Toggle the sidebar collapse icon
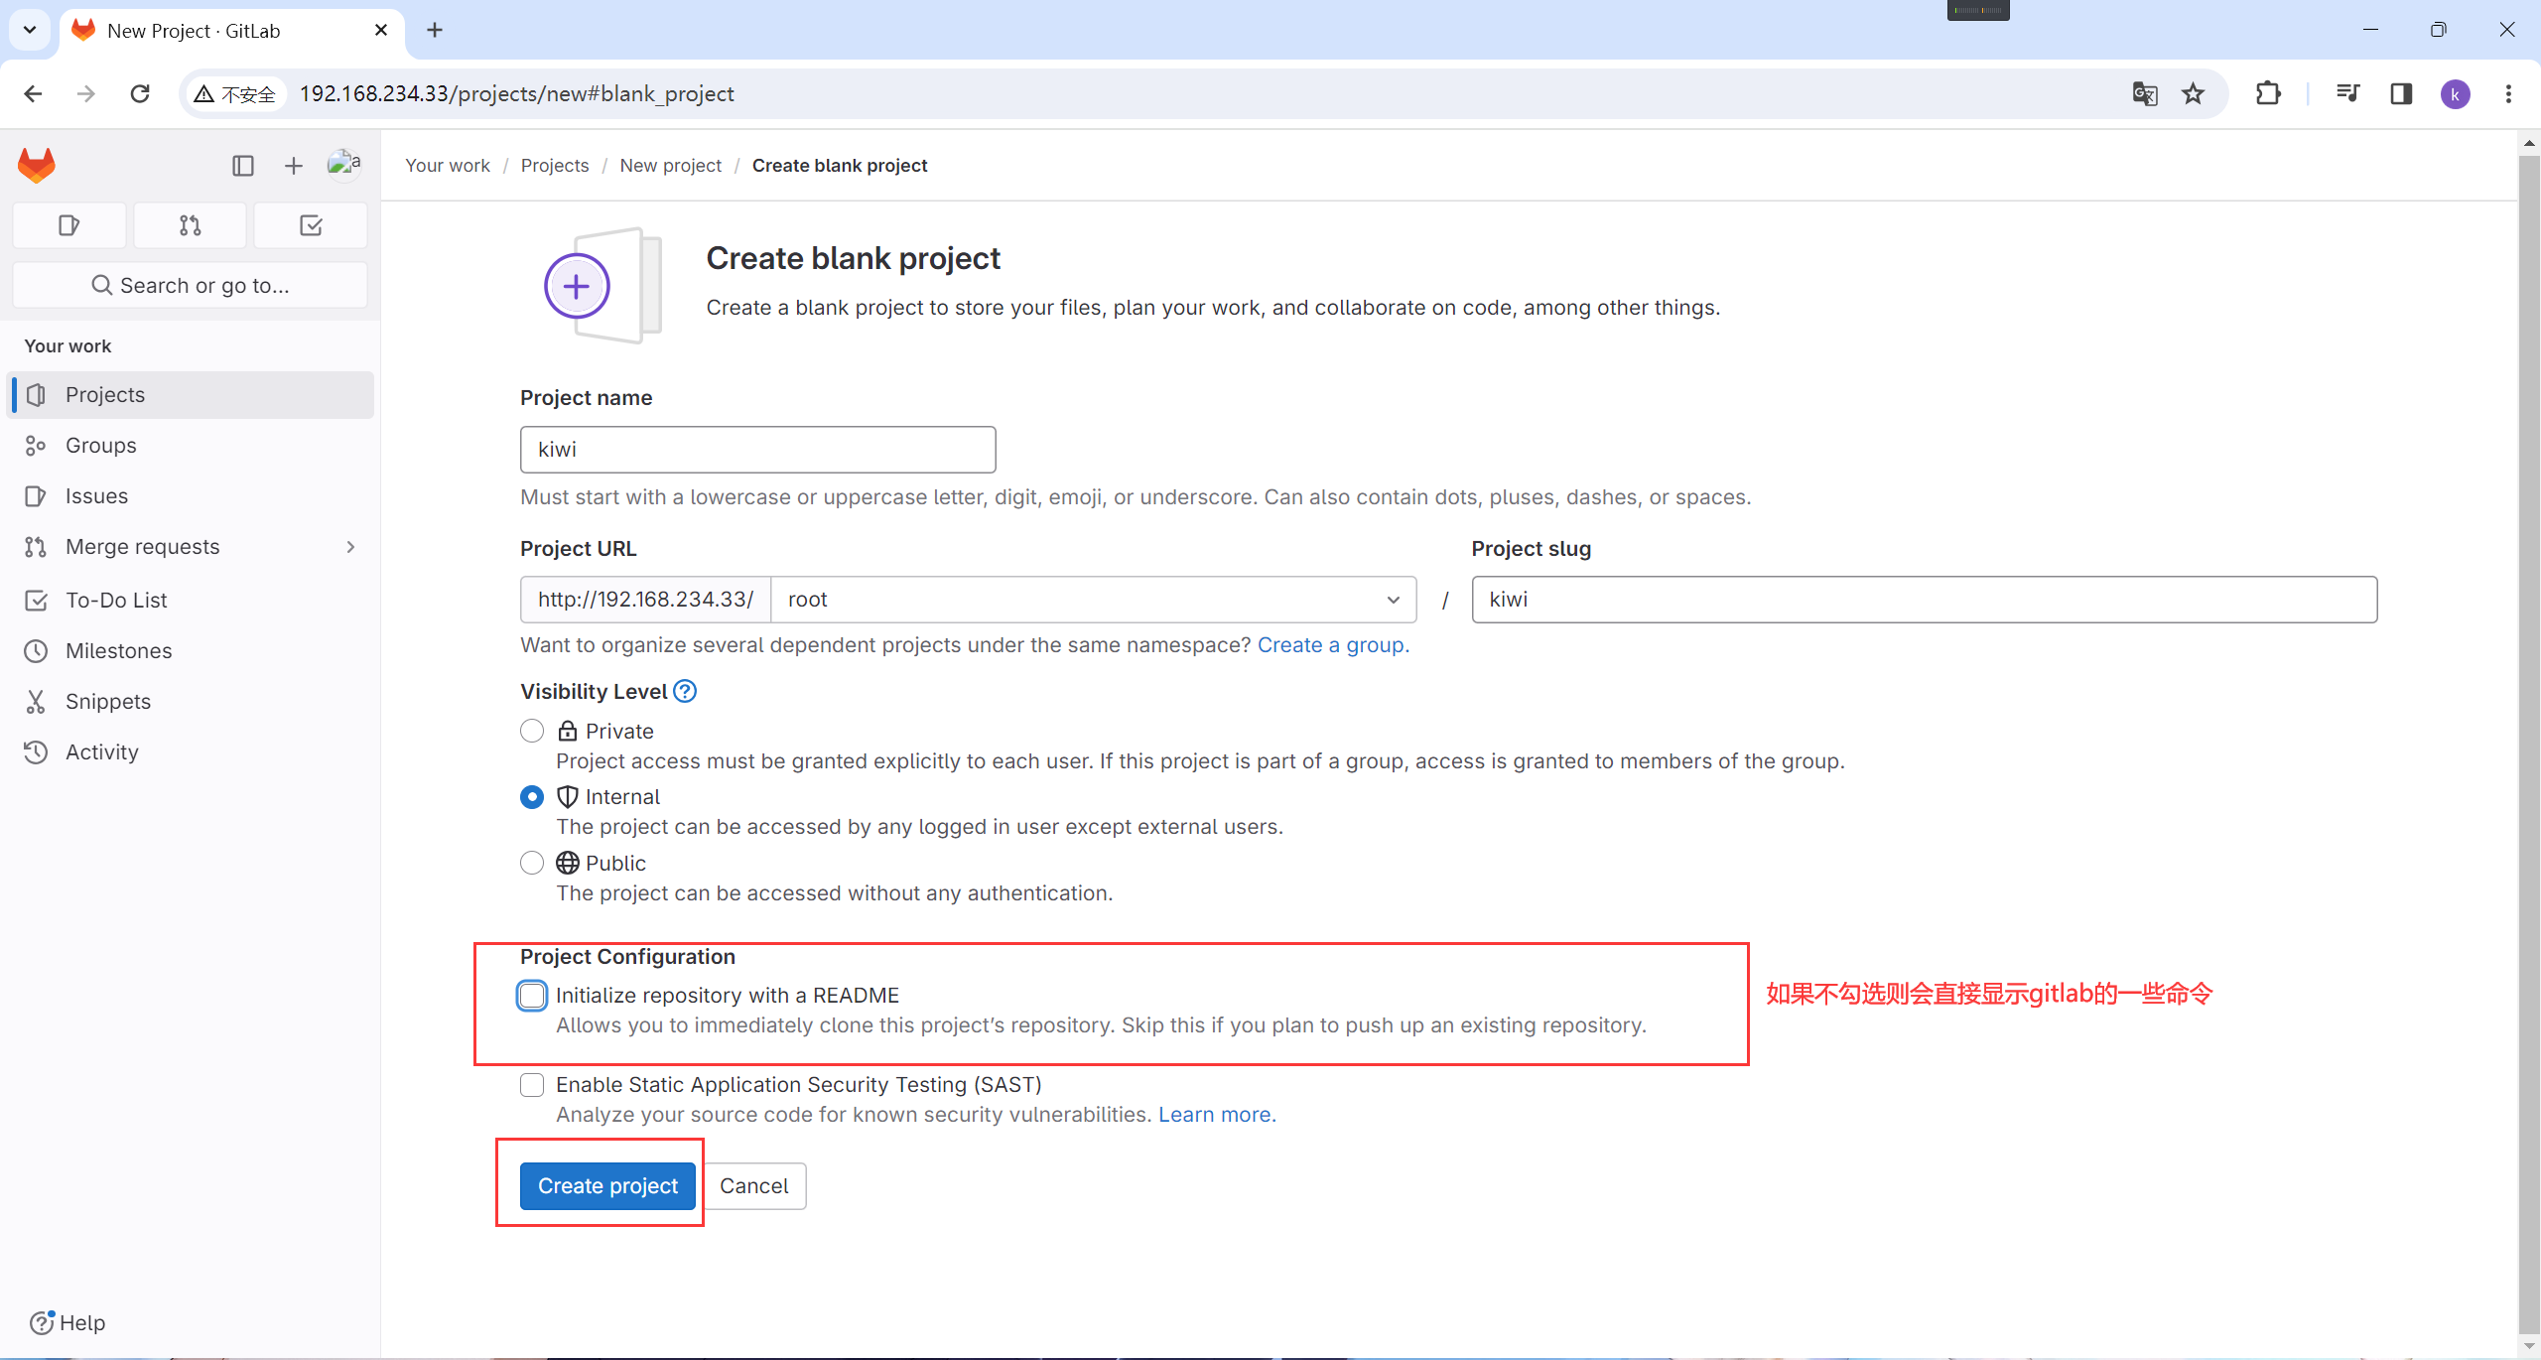2541x1360 pixels. pyautogui.click(x=242, y=166)
